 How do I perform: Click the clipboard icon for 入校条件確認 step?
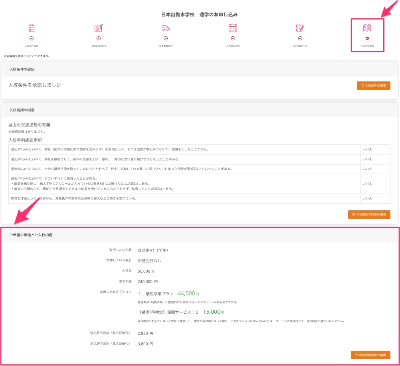[x=32, y=28]
